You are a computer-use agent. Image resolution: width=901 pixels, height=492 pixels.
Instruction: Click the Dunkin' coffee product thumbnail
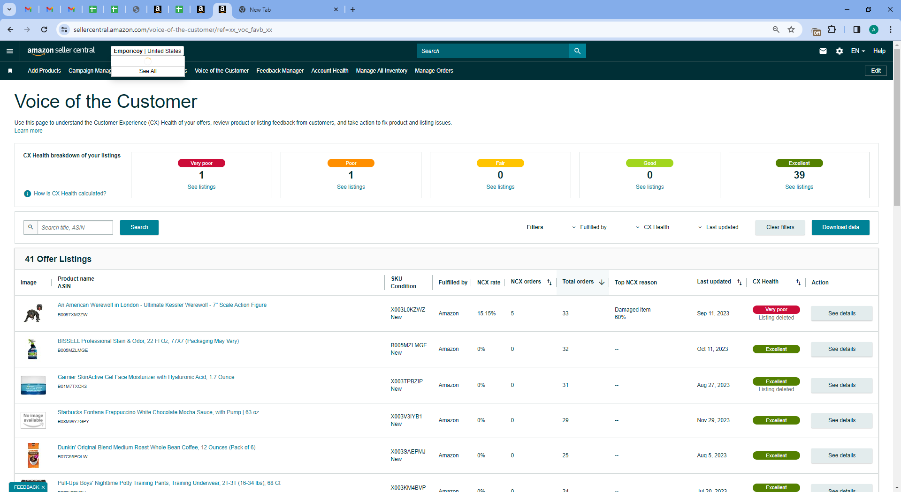(33, 455)
